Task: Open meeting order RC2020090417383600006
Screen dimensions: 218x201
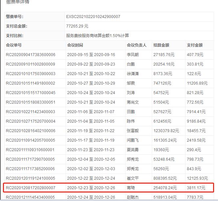Action: tap(31, 55)
